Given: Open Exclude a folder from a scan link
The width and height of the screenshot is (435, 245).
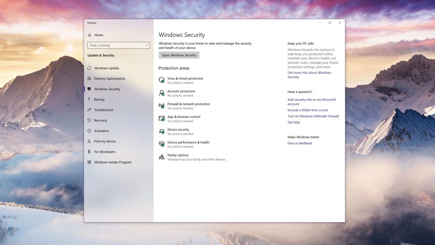Looking at the screenshot, I should point(308,110).
